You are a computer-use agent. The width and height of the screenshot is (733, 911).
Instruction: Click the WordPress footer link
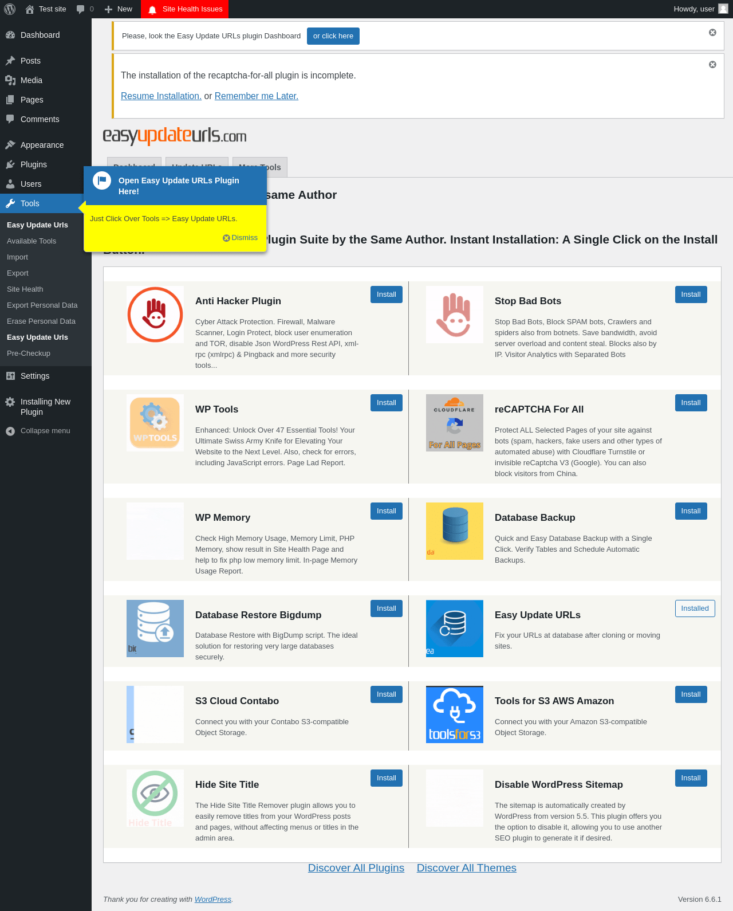pyautogui.click(x=212, y=900)
